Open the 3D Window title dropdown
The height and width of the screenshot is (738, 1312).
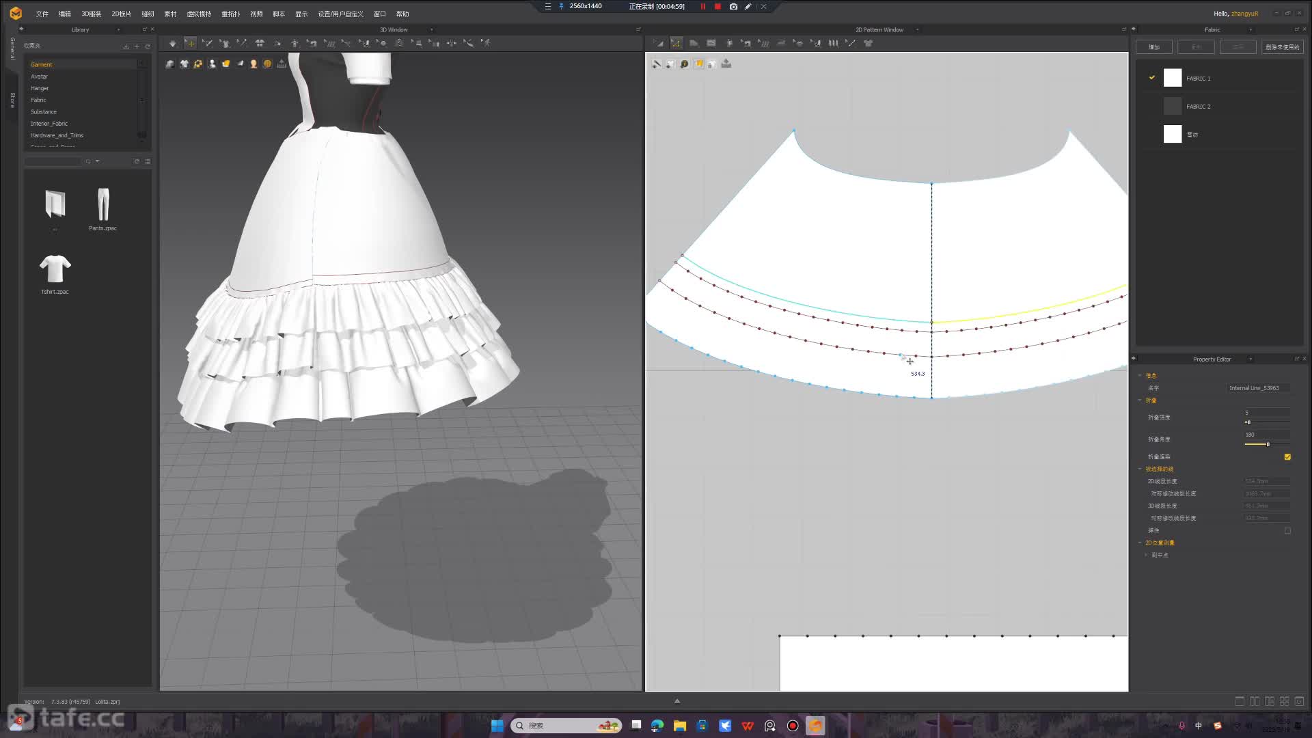(431, 30)
